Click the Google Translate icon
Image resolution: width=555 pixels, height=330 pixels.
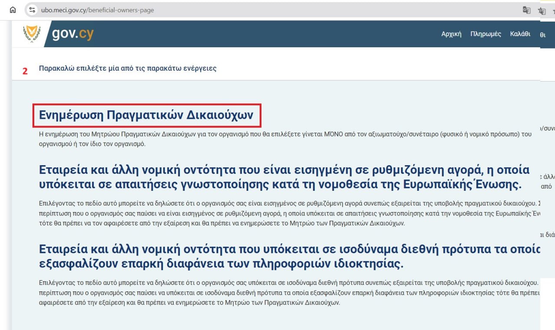click(x=526, y=10)
